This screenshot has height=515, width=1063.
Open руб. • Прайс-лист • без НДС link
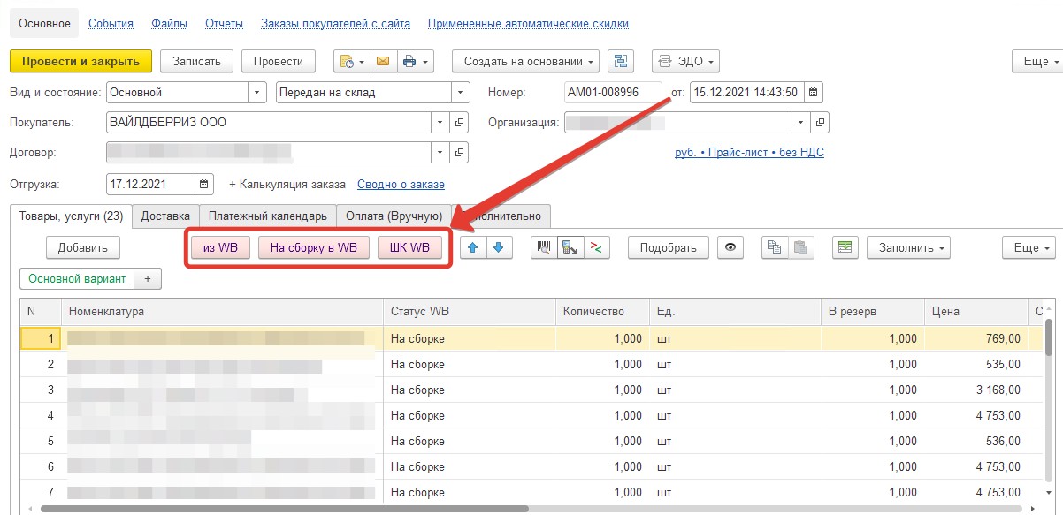coord(749,153)
